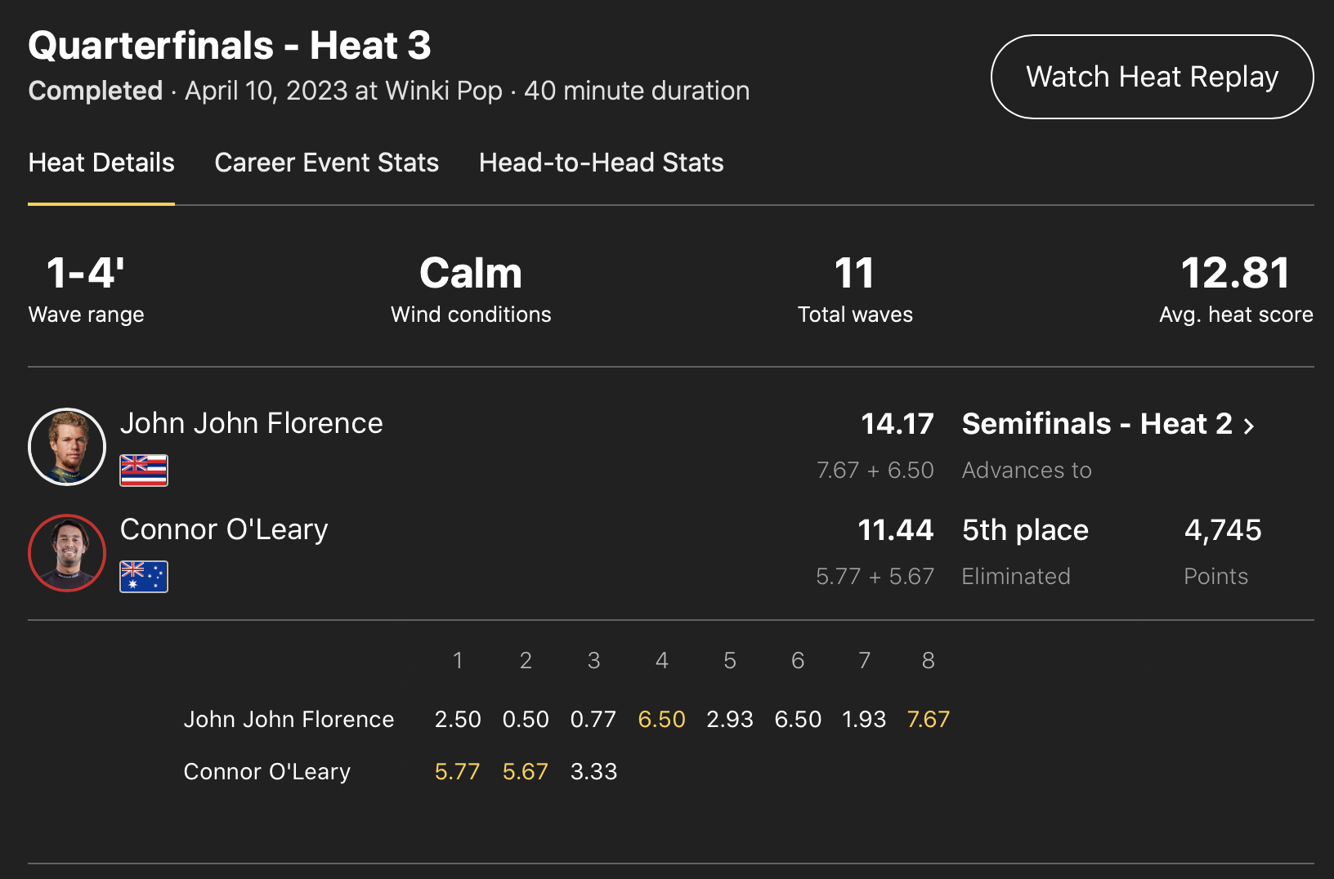This screenshot has width=1334, height=879.
Task: Click the Australia flag icon
Action: [144, 577]
